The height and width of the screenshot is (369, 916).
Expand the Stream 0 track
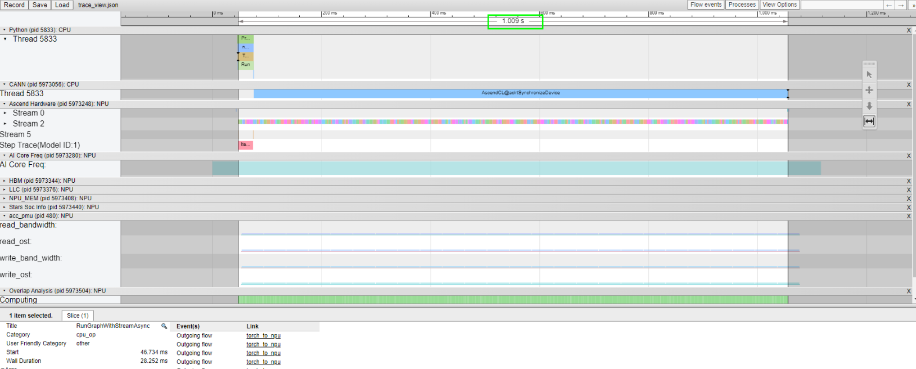(x=6, y=113)
